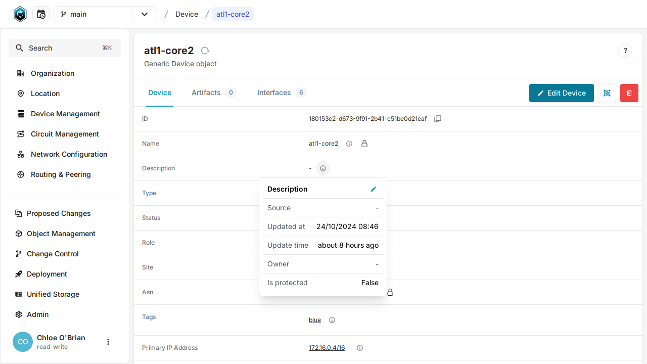Expand the Routing & Peering menu

pyautogui.click(x=61, y=174)
